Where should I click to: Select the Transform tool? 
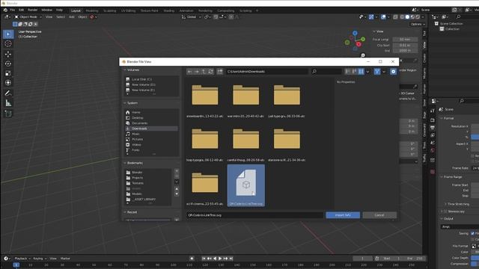pos(8,83)
